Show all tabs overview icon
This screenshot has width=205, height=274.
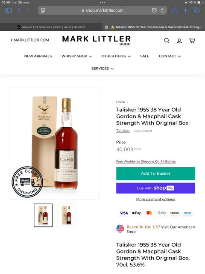(197, 10)
